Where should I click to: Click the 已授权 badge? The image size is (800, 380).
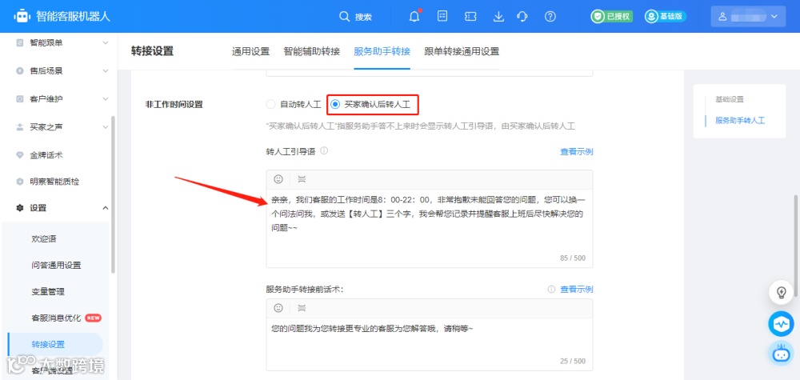[x=612, y=16]
